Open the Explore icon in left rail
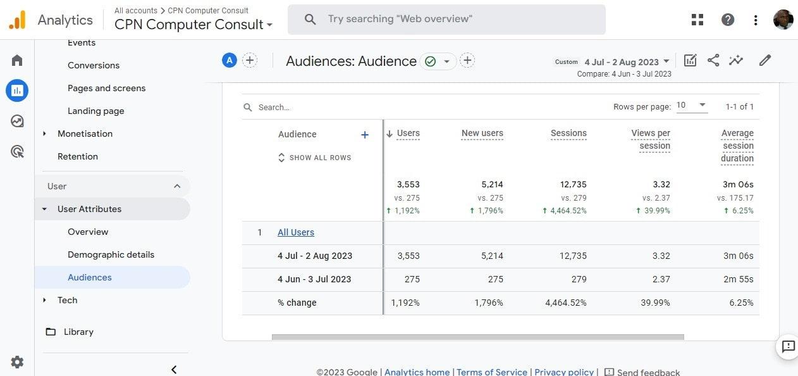798x376 pixels. pyautogui.click(x=17, y=121)
